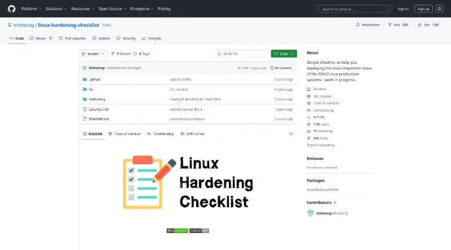Open the uncommitted changes commit message
This screenshot has height=250, width=451.
(x=123, y=68)
